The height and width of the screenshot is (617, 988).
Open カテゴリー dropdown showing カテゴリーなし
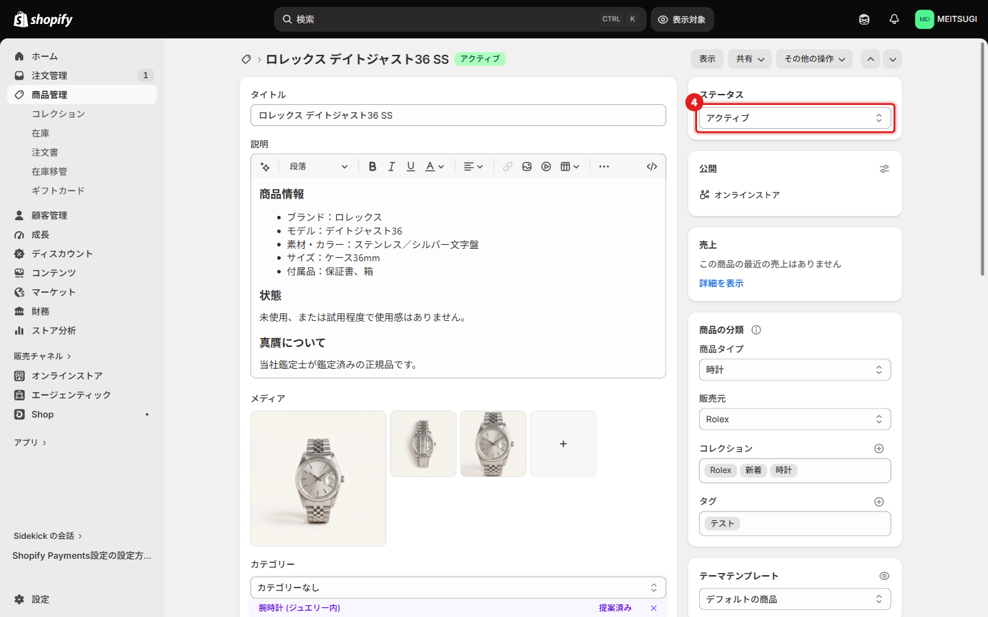pyautogui.click(x=458, y=588)
